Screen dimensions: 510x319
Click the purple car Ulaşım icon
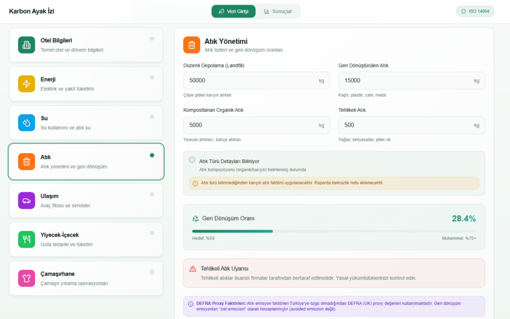point(26,200)
